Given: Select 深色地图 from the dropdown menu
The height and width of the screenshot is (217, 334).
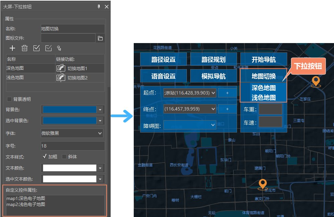Looking at the screenshot, I should pyautogui.click(x=263, y=88).
